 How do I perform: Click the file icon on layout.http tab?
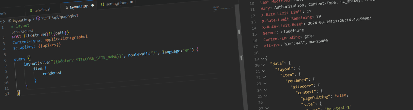(x=67, y=7)
